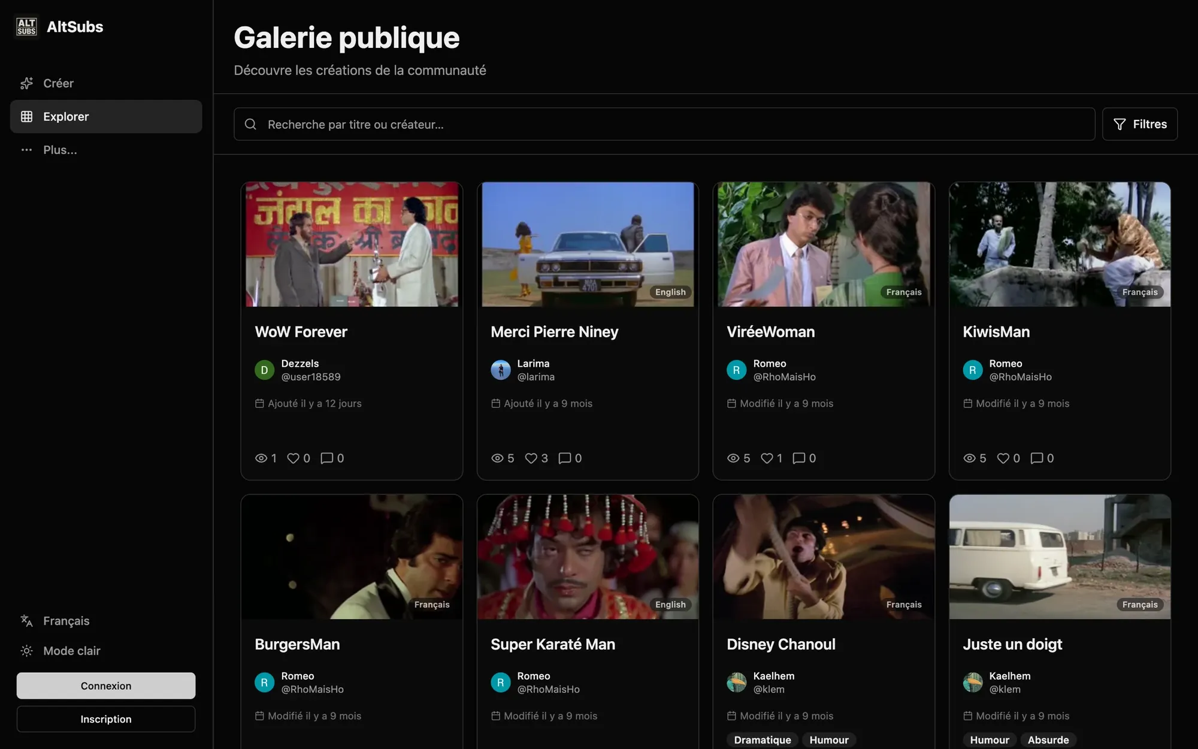
Task: Open comments icon on KiwisMan card
Action: pos(1036,458)
